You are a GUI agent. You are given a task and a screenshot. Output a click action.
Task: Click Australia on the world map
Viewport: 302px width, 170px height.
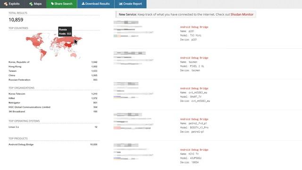73,55
